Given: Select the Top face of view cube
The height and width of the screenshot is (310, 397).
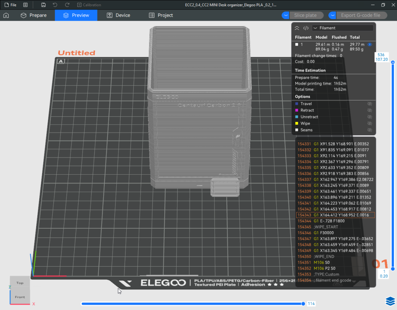Looking at the screenshot, I should click(x=20, y=283).
